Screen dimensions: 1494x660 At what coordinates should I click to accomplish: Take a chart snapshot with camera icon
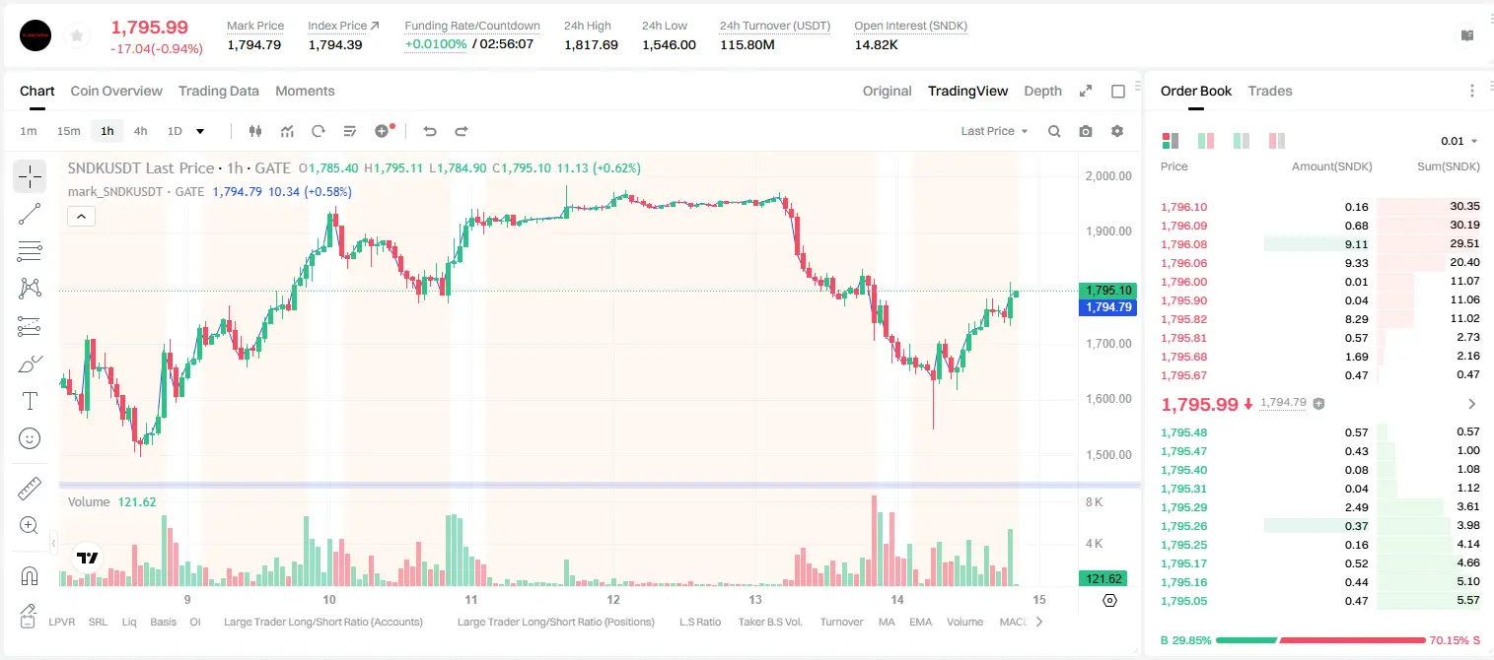click(1086, 131)
